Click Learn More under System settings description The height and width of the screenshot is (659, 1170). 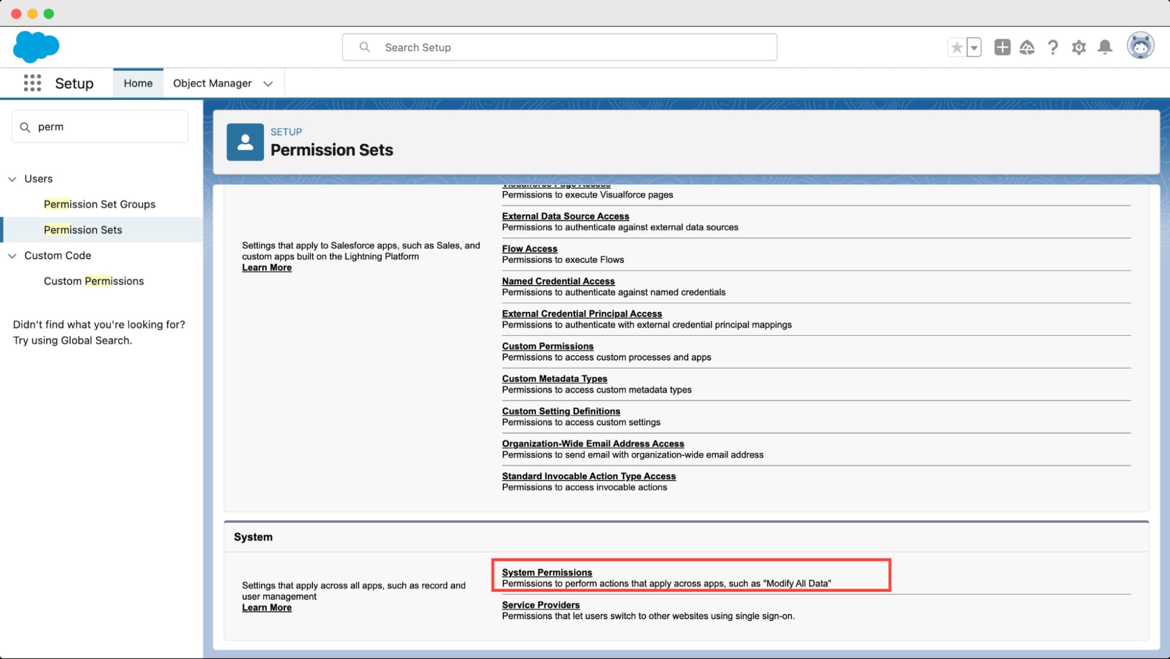[x=267, y=607]
